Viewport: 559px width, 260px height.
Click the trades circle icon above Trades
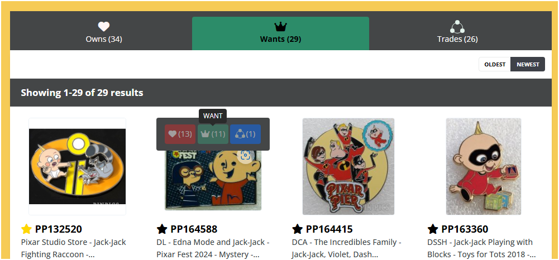pyautogui.click(x=457, y=27)
